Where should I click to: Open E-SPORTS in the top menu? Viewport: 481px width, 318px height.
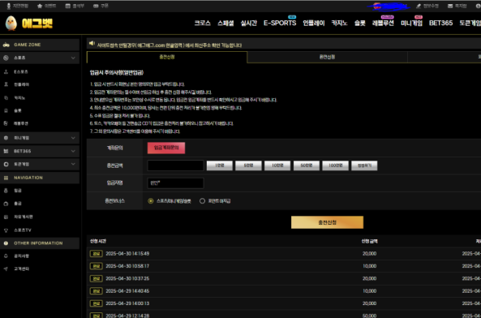point(280,23)
